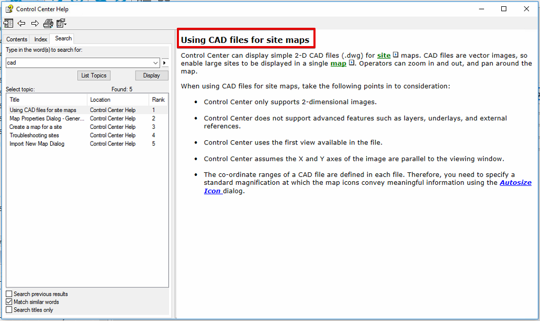Go back with the left arrow icon
The height and width of the screenshot is (321, 540).
click(x=21, y=23)
